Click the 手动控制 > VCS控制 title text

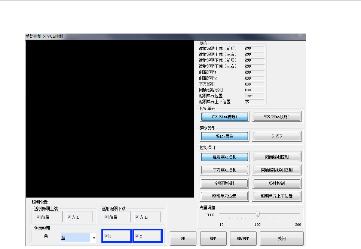click(44, 36)
